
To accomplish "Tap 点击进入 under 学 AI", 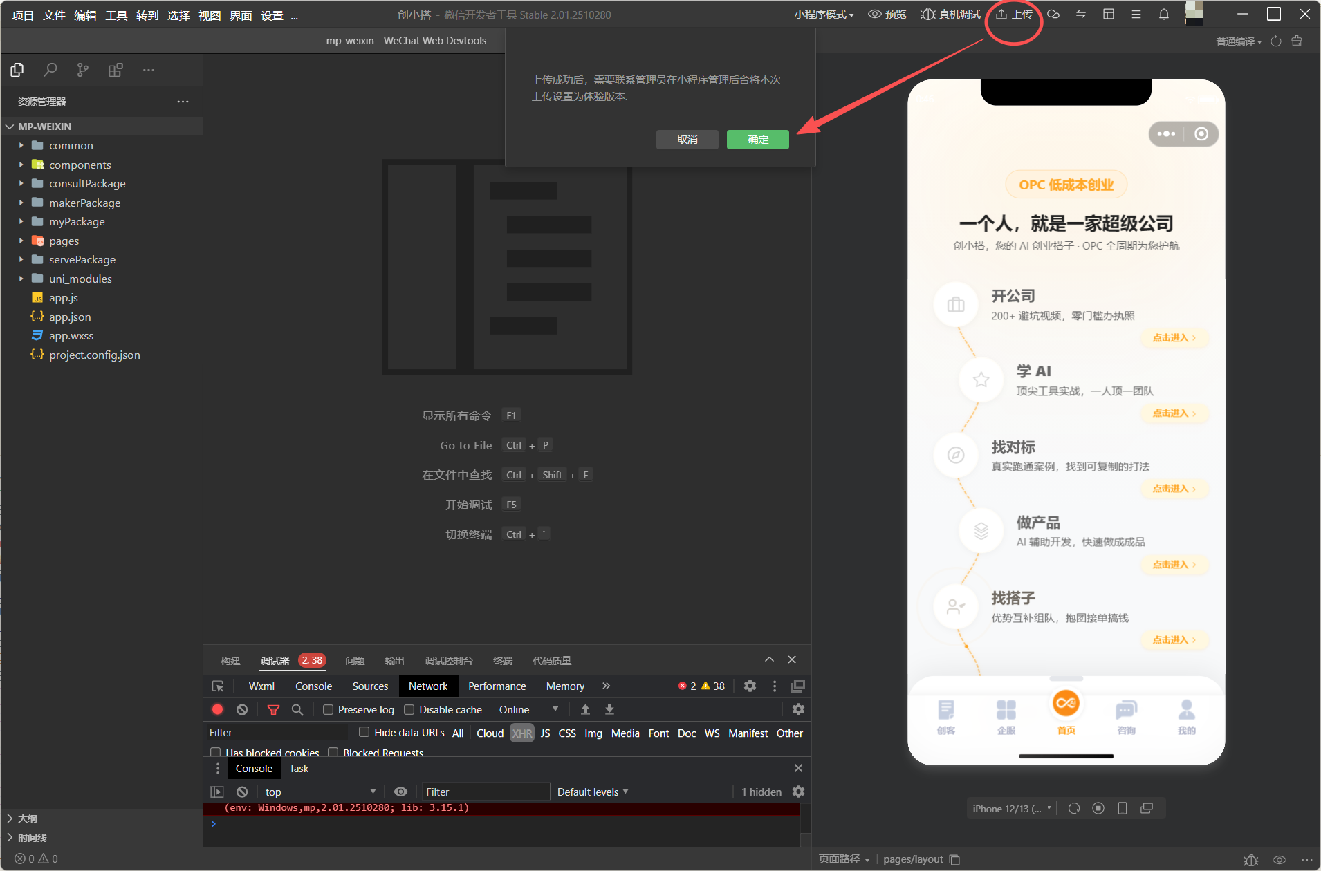I will point(1174,413).
